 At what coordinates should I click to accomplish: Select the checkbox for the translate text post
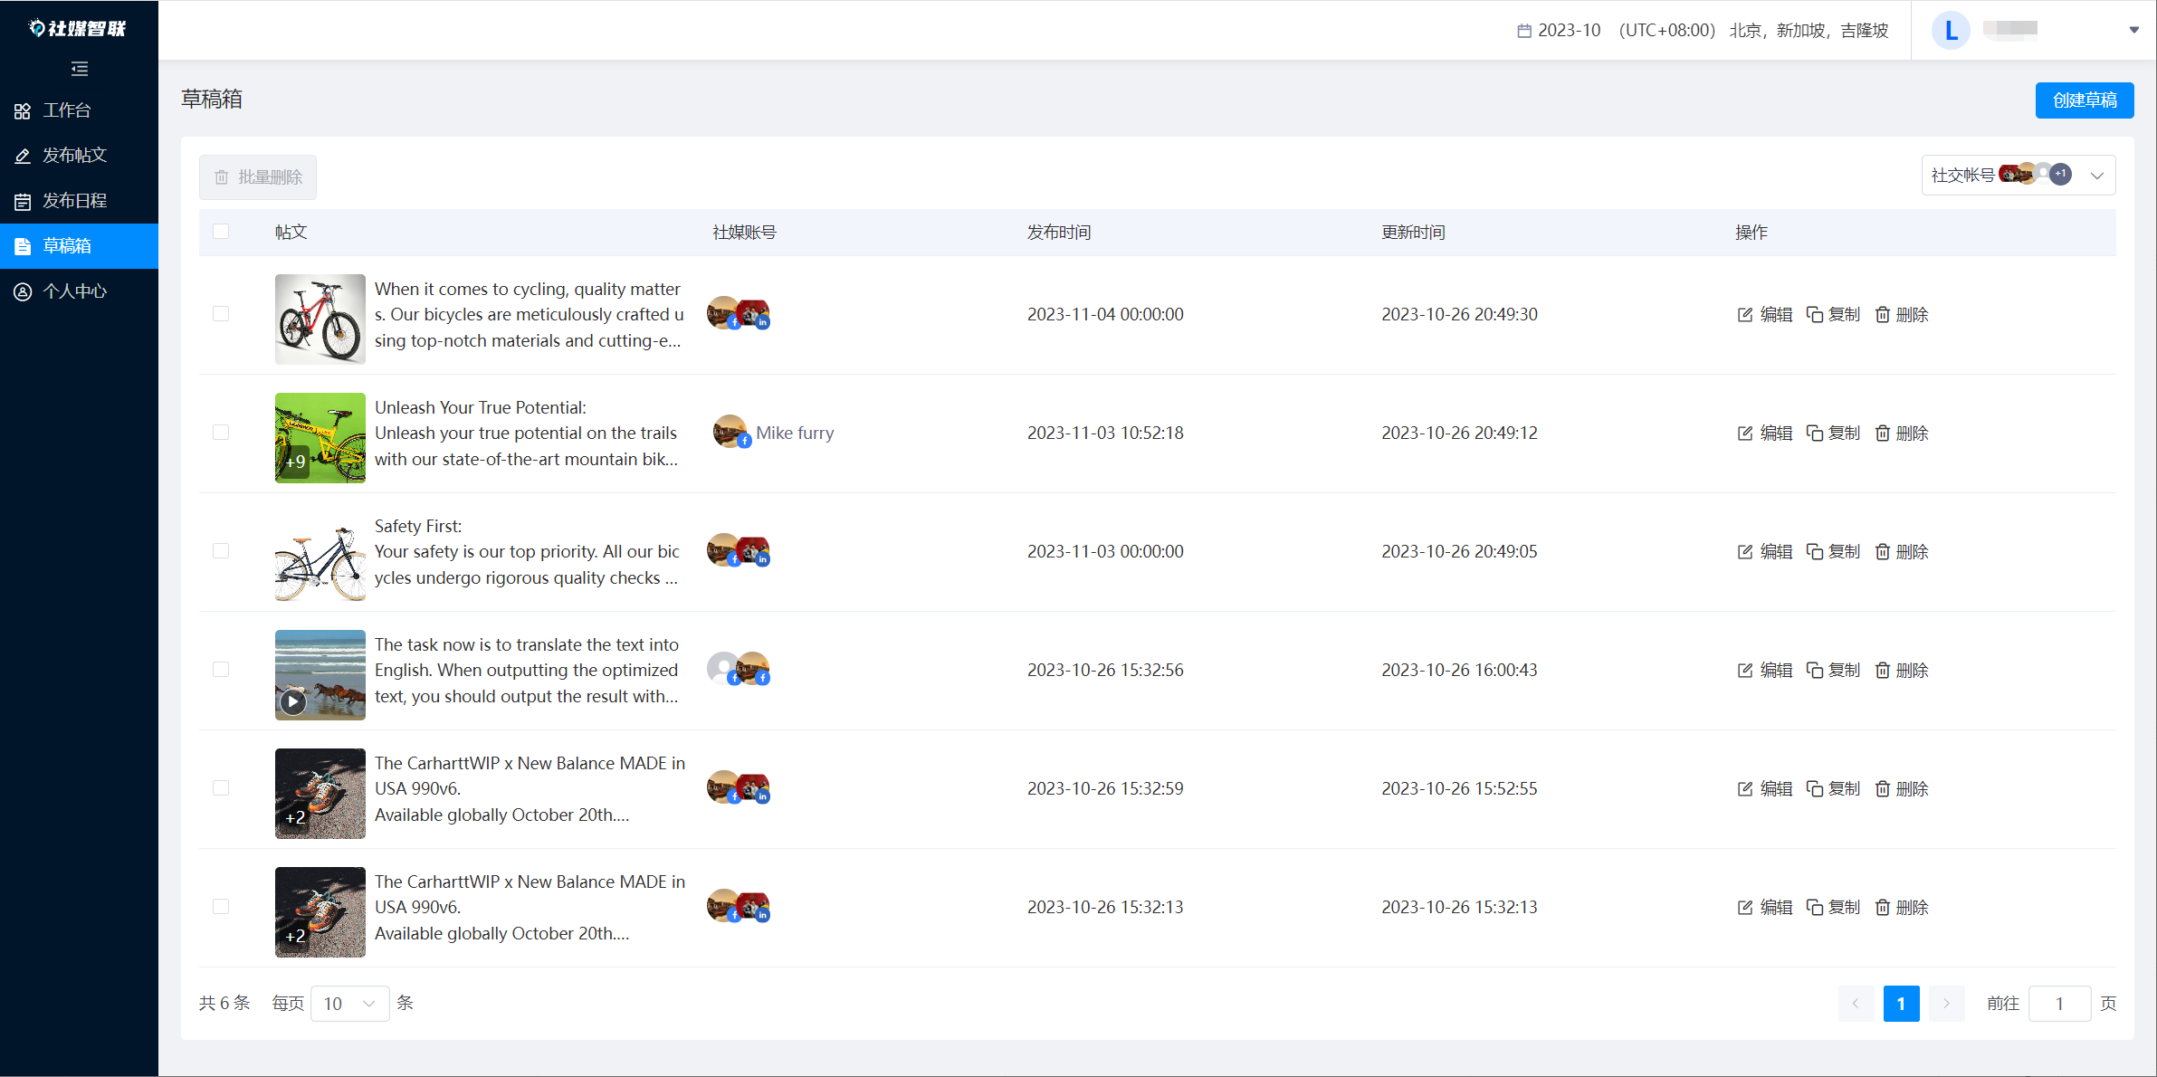(x=221, y=670)
